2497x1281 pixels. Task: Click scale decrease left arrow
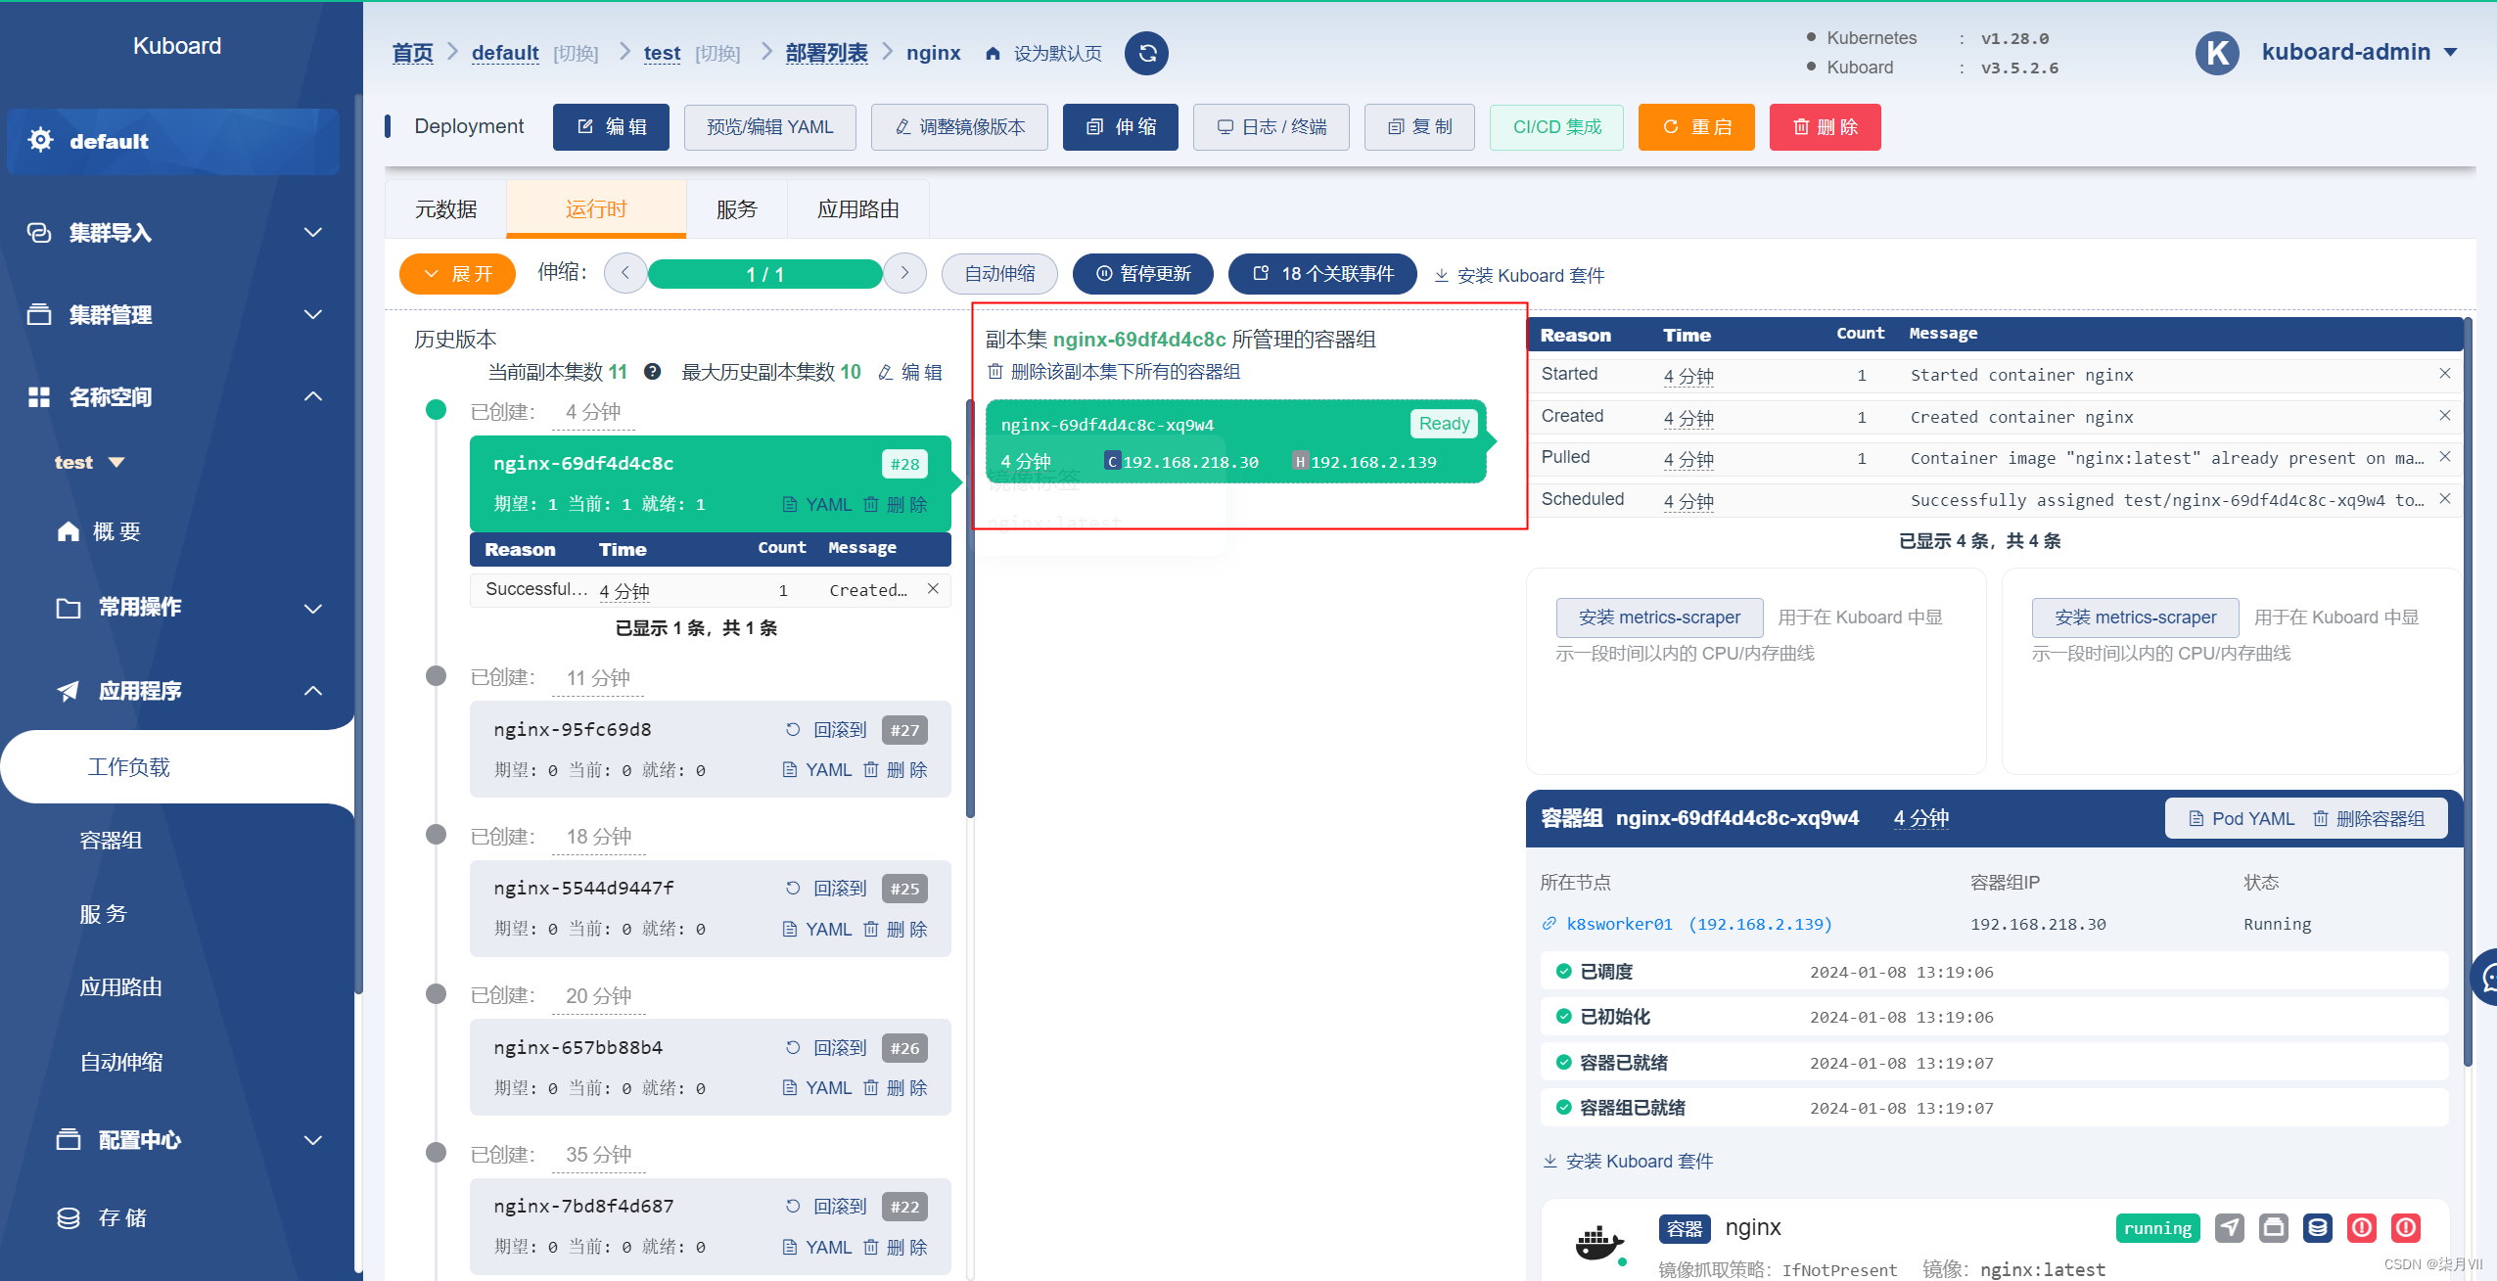(x=625, y=274)
